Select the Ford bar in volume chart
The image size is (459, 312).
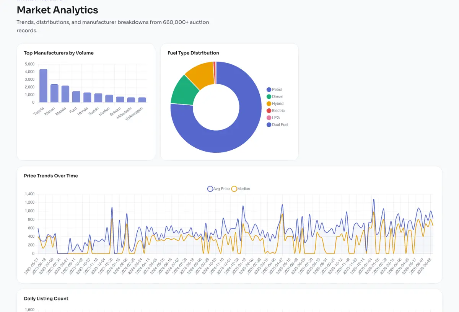[76, 97]
